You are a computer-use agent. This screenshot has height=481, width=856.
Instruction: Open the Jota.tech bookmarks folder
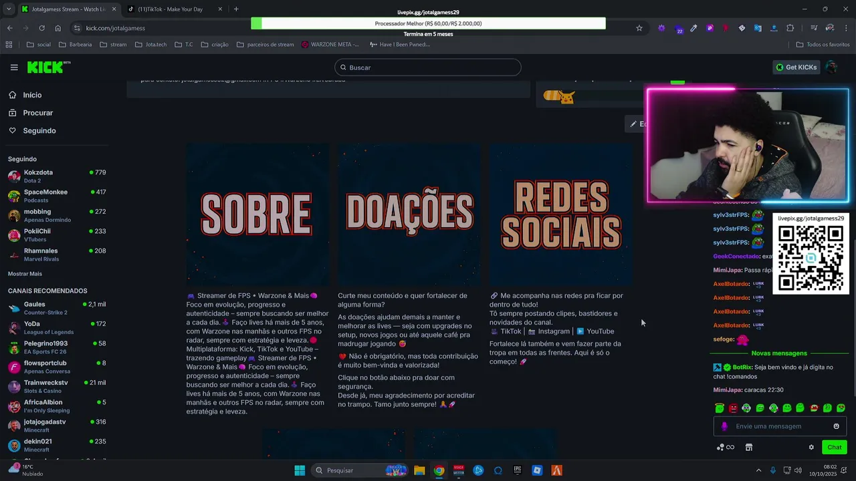click(x=150, y=45)
